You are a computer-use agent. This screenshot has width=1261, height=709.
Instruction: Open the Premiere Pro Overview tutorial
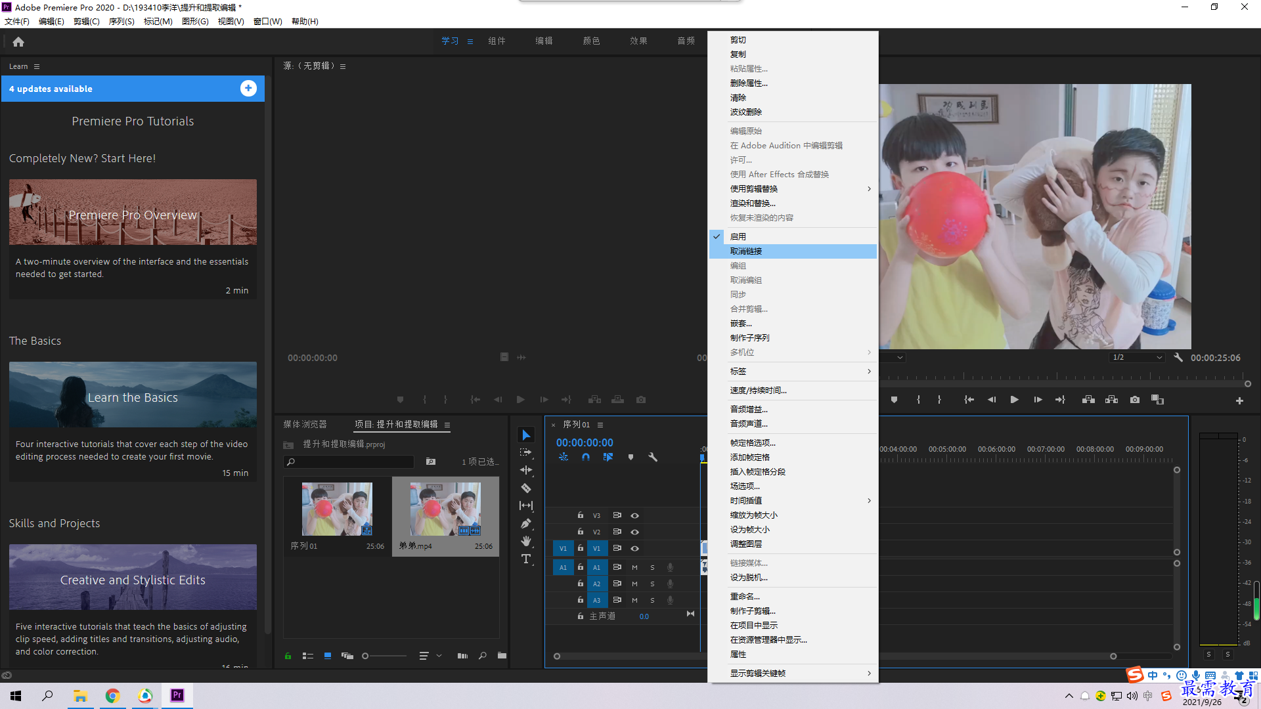tap(133, 213)
